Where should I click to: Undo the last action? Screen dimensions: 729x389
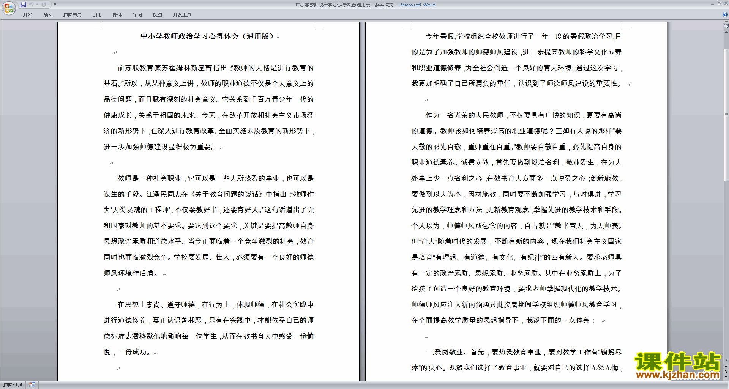(32, 5)
